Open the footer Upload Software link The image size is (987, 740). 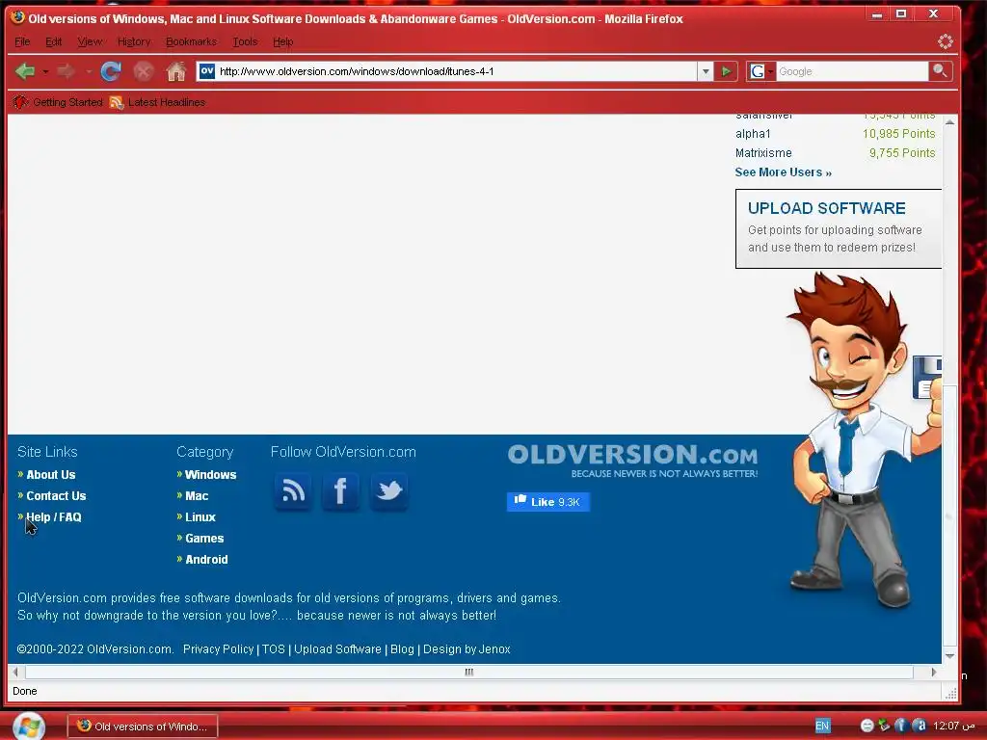337,648
